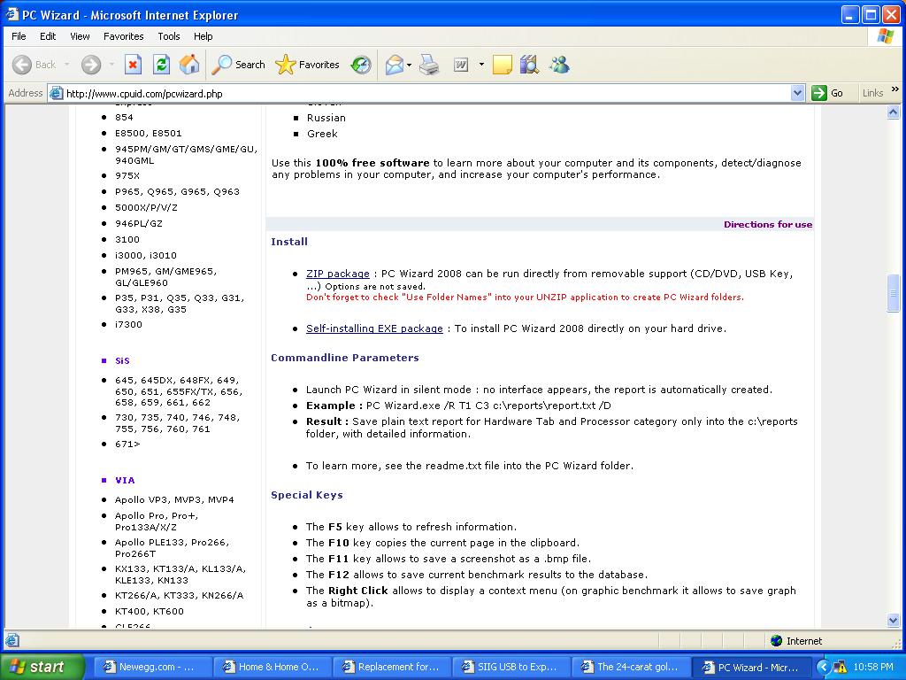The width and height of the screenshot is (906, 680).
Task: Click the "Install" section heading
Action: coord(289,242)
